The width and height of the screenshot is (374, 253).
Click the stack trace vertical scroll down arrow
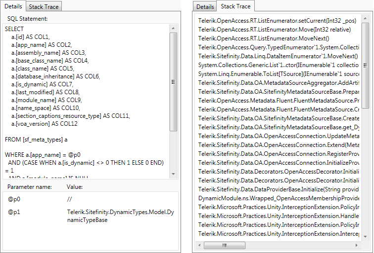[365, 236]
